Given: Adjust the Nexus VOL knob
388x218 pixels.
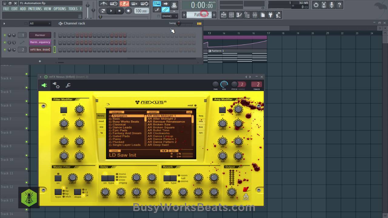Looking at the screenshot, I should coord(224,84).
